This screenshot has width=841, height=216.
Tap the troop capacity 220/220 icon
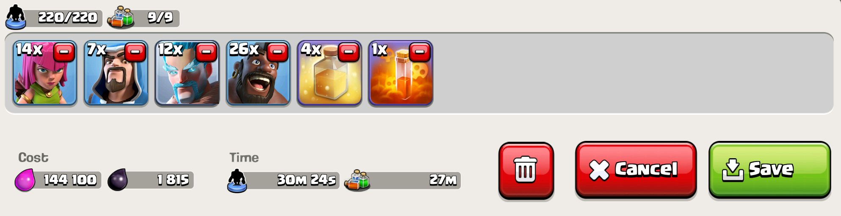point(16,17)
